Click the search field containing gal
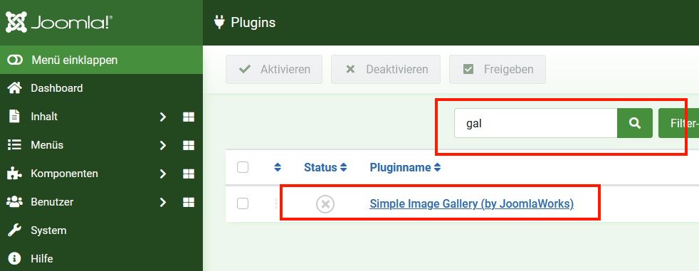Viewport: 699px width, 271px height. pos(536,123)
